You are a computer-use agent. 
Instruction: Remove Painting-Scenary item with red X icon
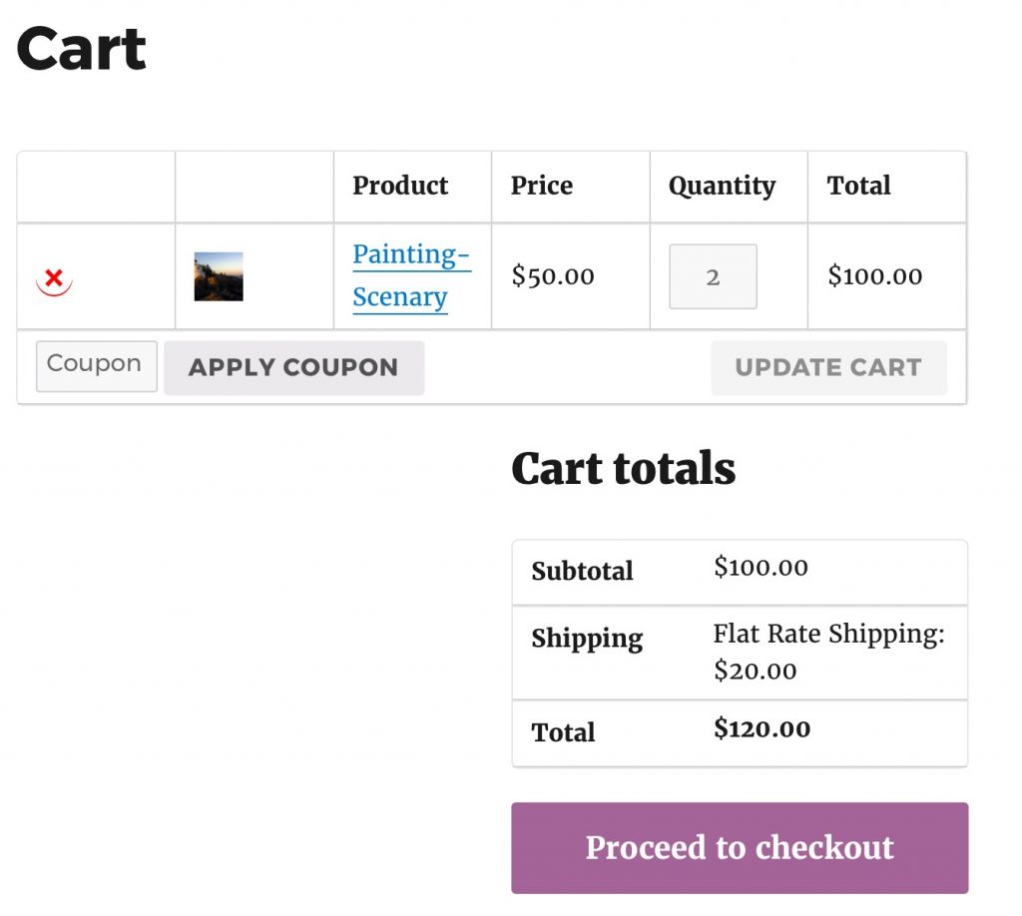(54, 278)
